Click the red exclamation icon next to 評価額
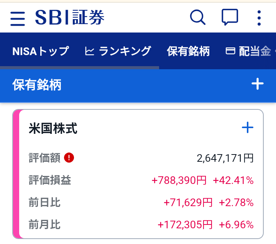This screenshot has height=244, width=276. pyautogui.click(x=69, y=158)
